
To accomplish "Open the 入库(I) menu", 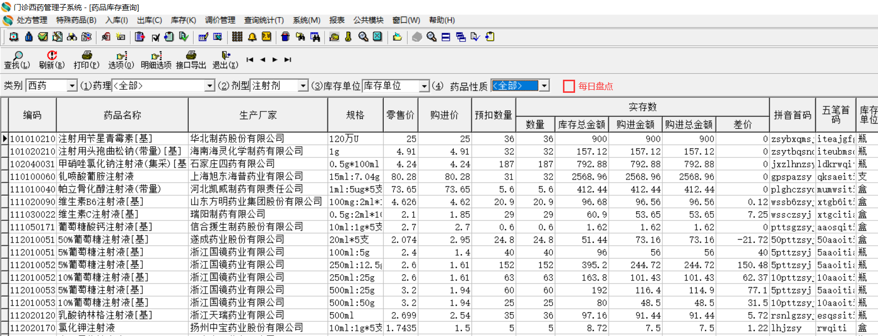I will (x=117, y=20).
